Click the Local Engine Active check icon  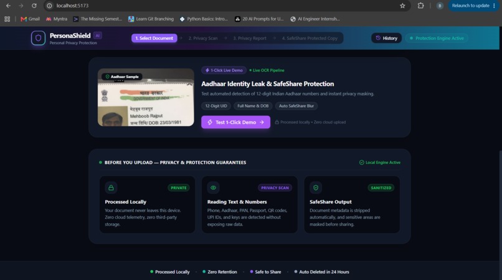tap(361, 162)
